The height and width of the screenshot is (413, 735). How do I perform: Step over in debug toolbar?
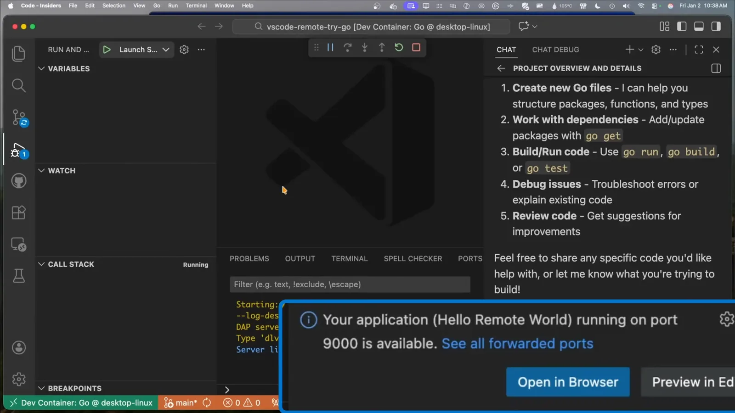tap(347, 47)
